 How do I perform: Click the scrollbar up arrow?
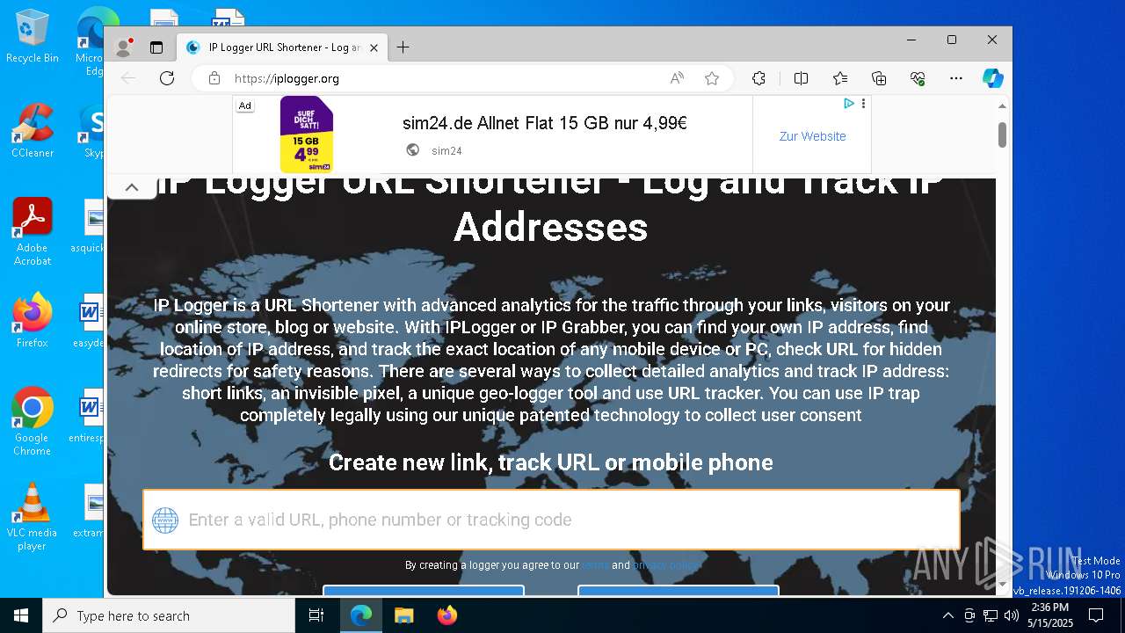(x=1002, y=105)
